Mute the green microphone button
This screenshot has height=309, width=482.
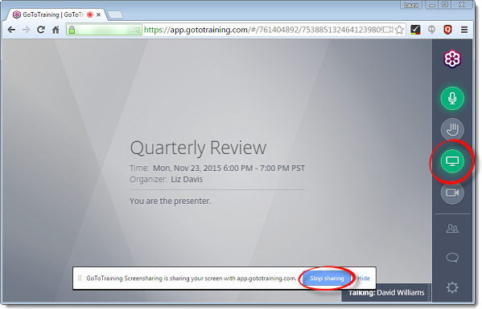(x=452, y=99)
